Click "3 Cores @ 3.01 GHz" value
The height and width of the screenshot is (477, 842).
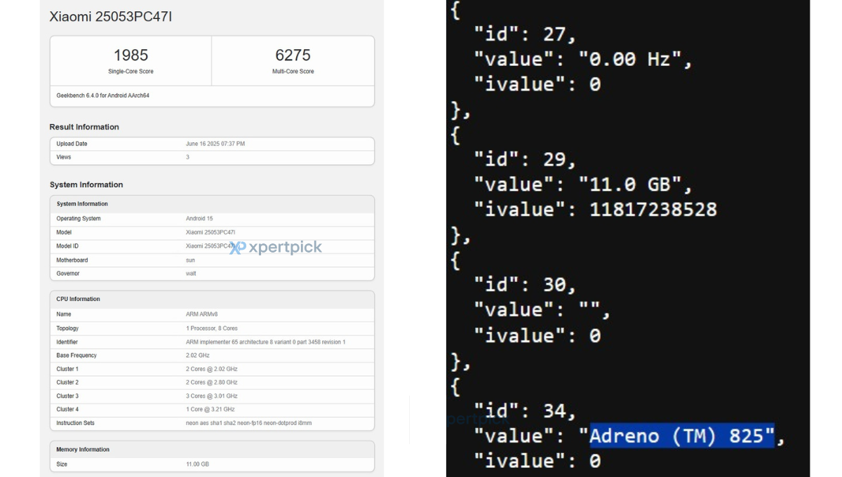click(x=212, y=396)
